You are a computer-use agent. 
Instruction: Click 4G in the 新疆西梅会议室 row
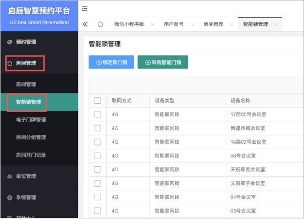click(115, 128)
